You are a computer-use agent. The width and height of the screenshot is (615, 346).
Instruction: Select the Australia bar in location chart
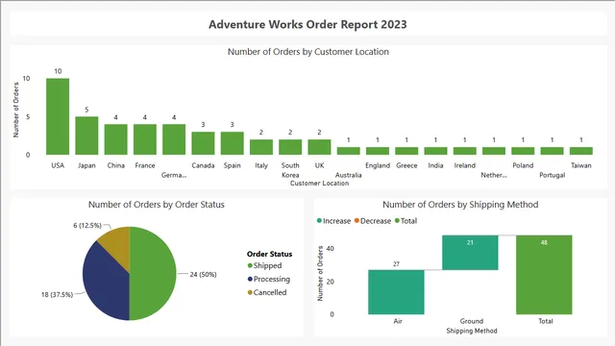[348, 151]
